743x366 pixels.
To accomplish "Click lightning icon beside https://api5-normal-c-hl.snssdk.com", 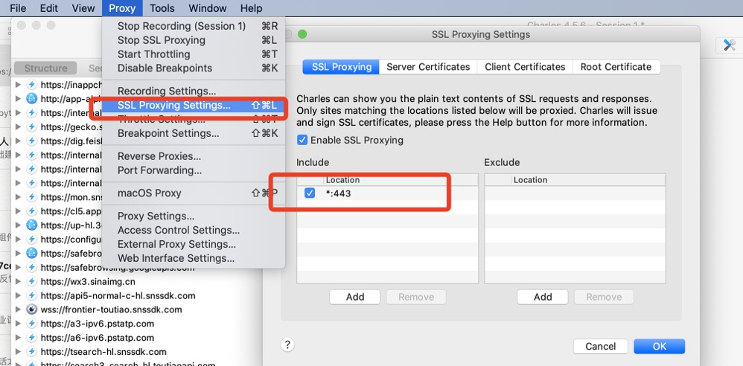I will pos(32,296).
